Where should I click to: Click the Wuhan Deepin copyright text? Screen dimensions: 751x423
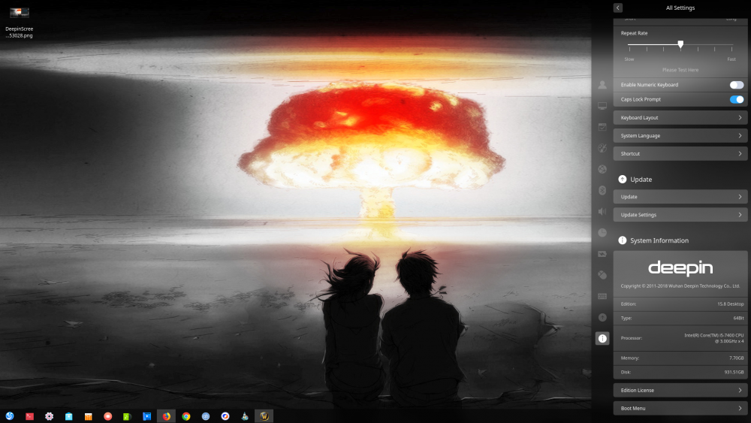[680, 286]
